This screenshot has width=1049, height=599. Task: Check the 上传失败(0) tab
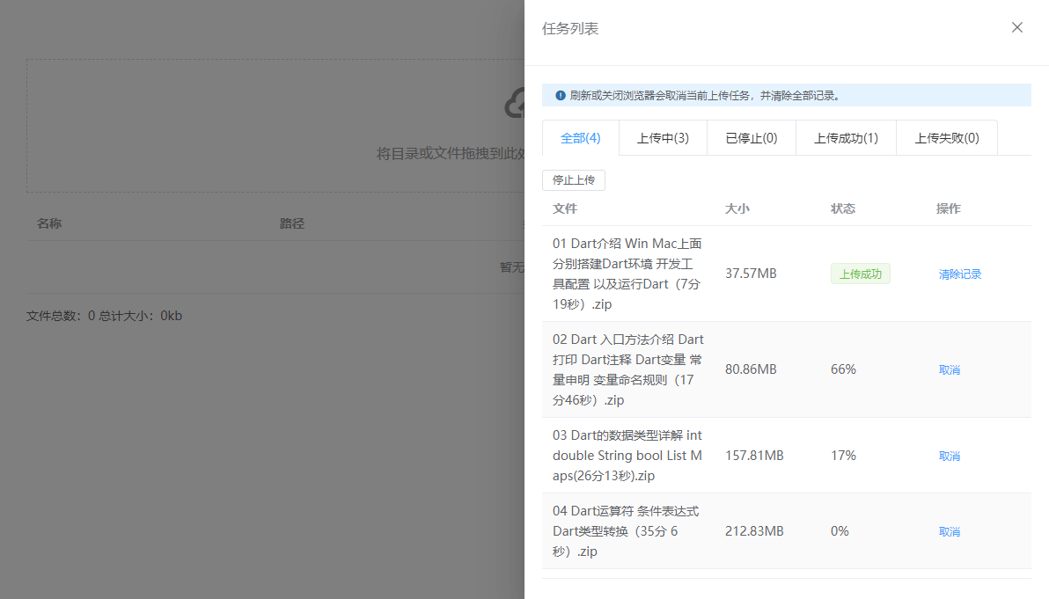point(946,137)
